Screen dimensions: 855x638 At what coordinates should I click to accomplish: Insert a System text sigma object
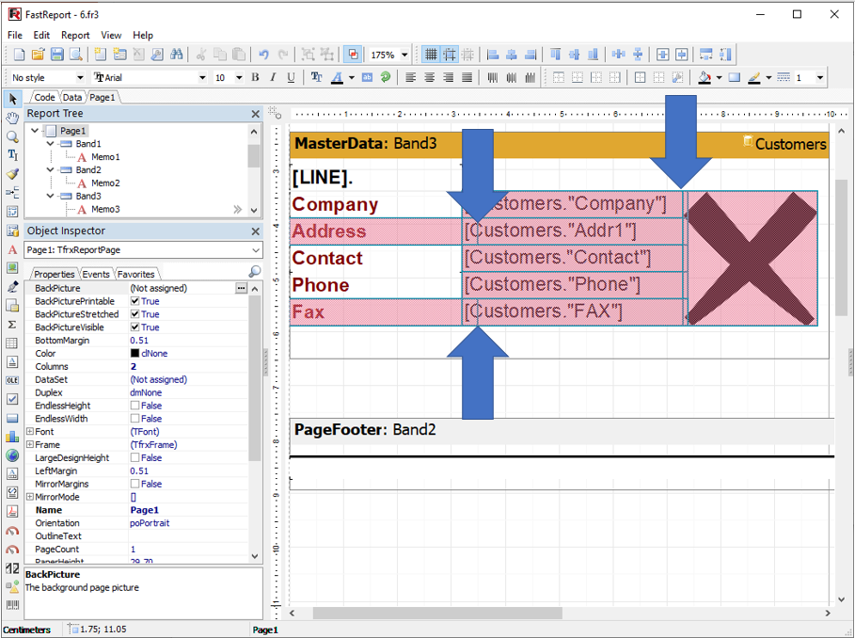coord(12,325)
